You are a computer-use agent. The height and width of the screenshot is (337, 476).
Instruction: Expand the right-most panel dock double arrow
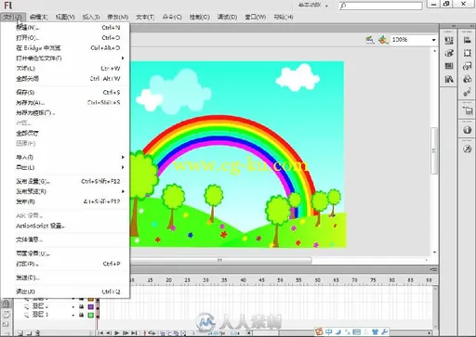471,26
